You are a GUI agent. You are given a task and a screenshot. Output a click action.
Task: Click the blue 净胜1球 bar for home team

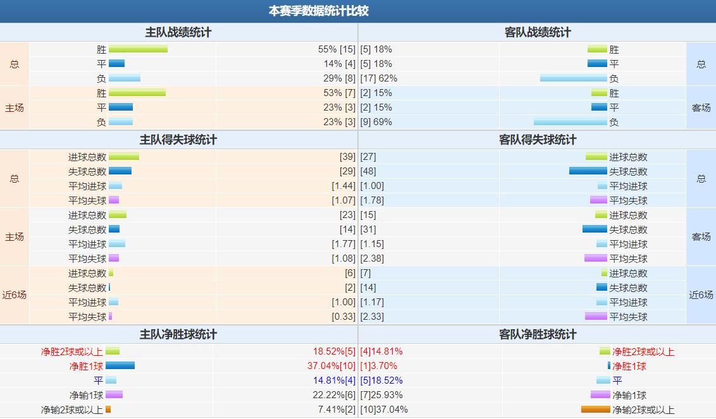click(x=121, y=365)
